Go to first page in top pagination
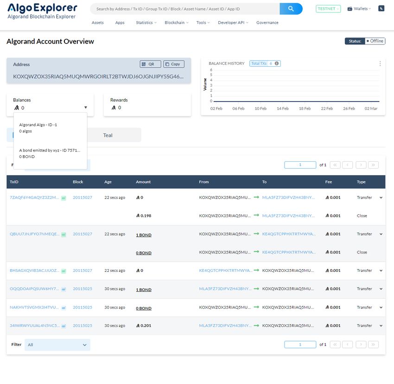Viewport: 394px width, 384px height. click(335, 165)
